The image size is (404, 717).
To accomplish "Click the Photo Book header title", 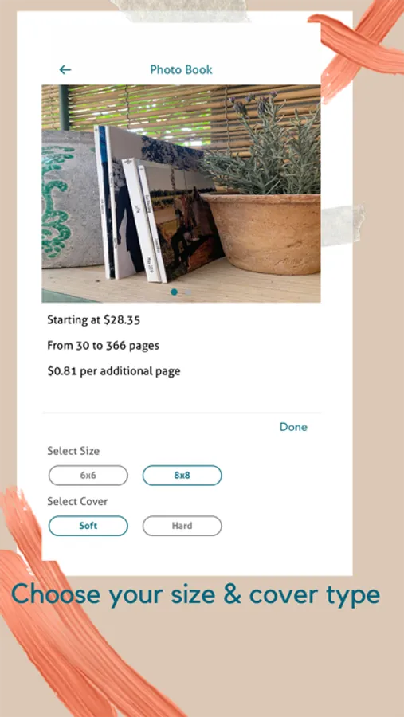I will click(181, 70).
